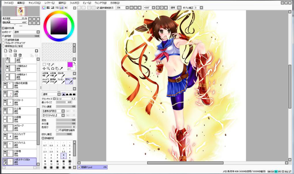
Task: Open the rotation angle dropdown
Action: (153, 8)
